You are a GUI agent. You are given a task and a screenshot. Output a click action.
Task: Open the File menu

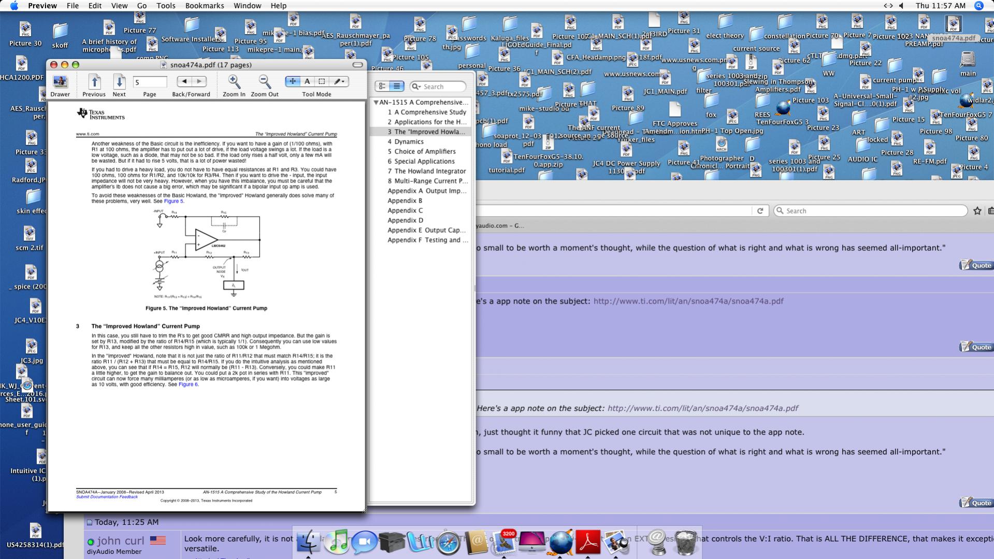pyautogui.click(x=73, y=6)
